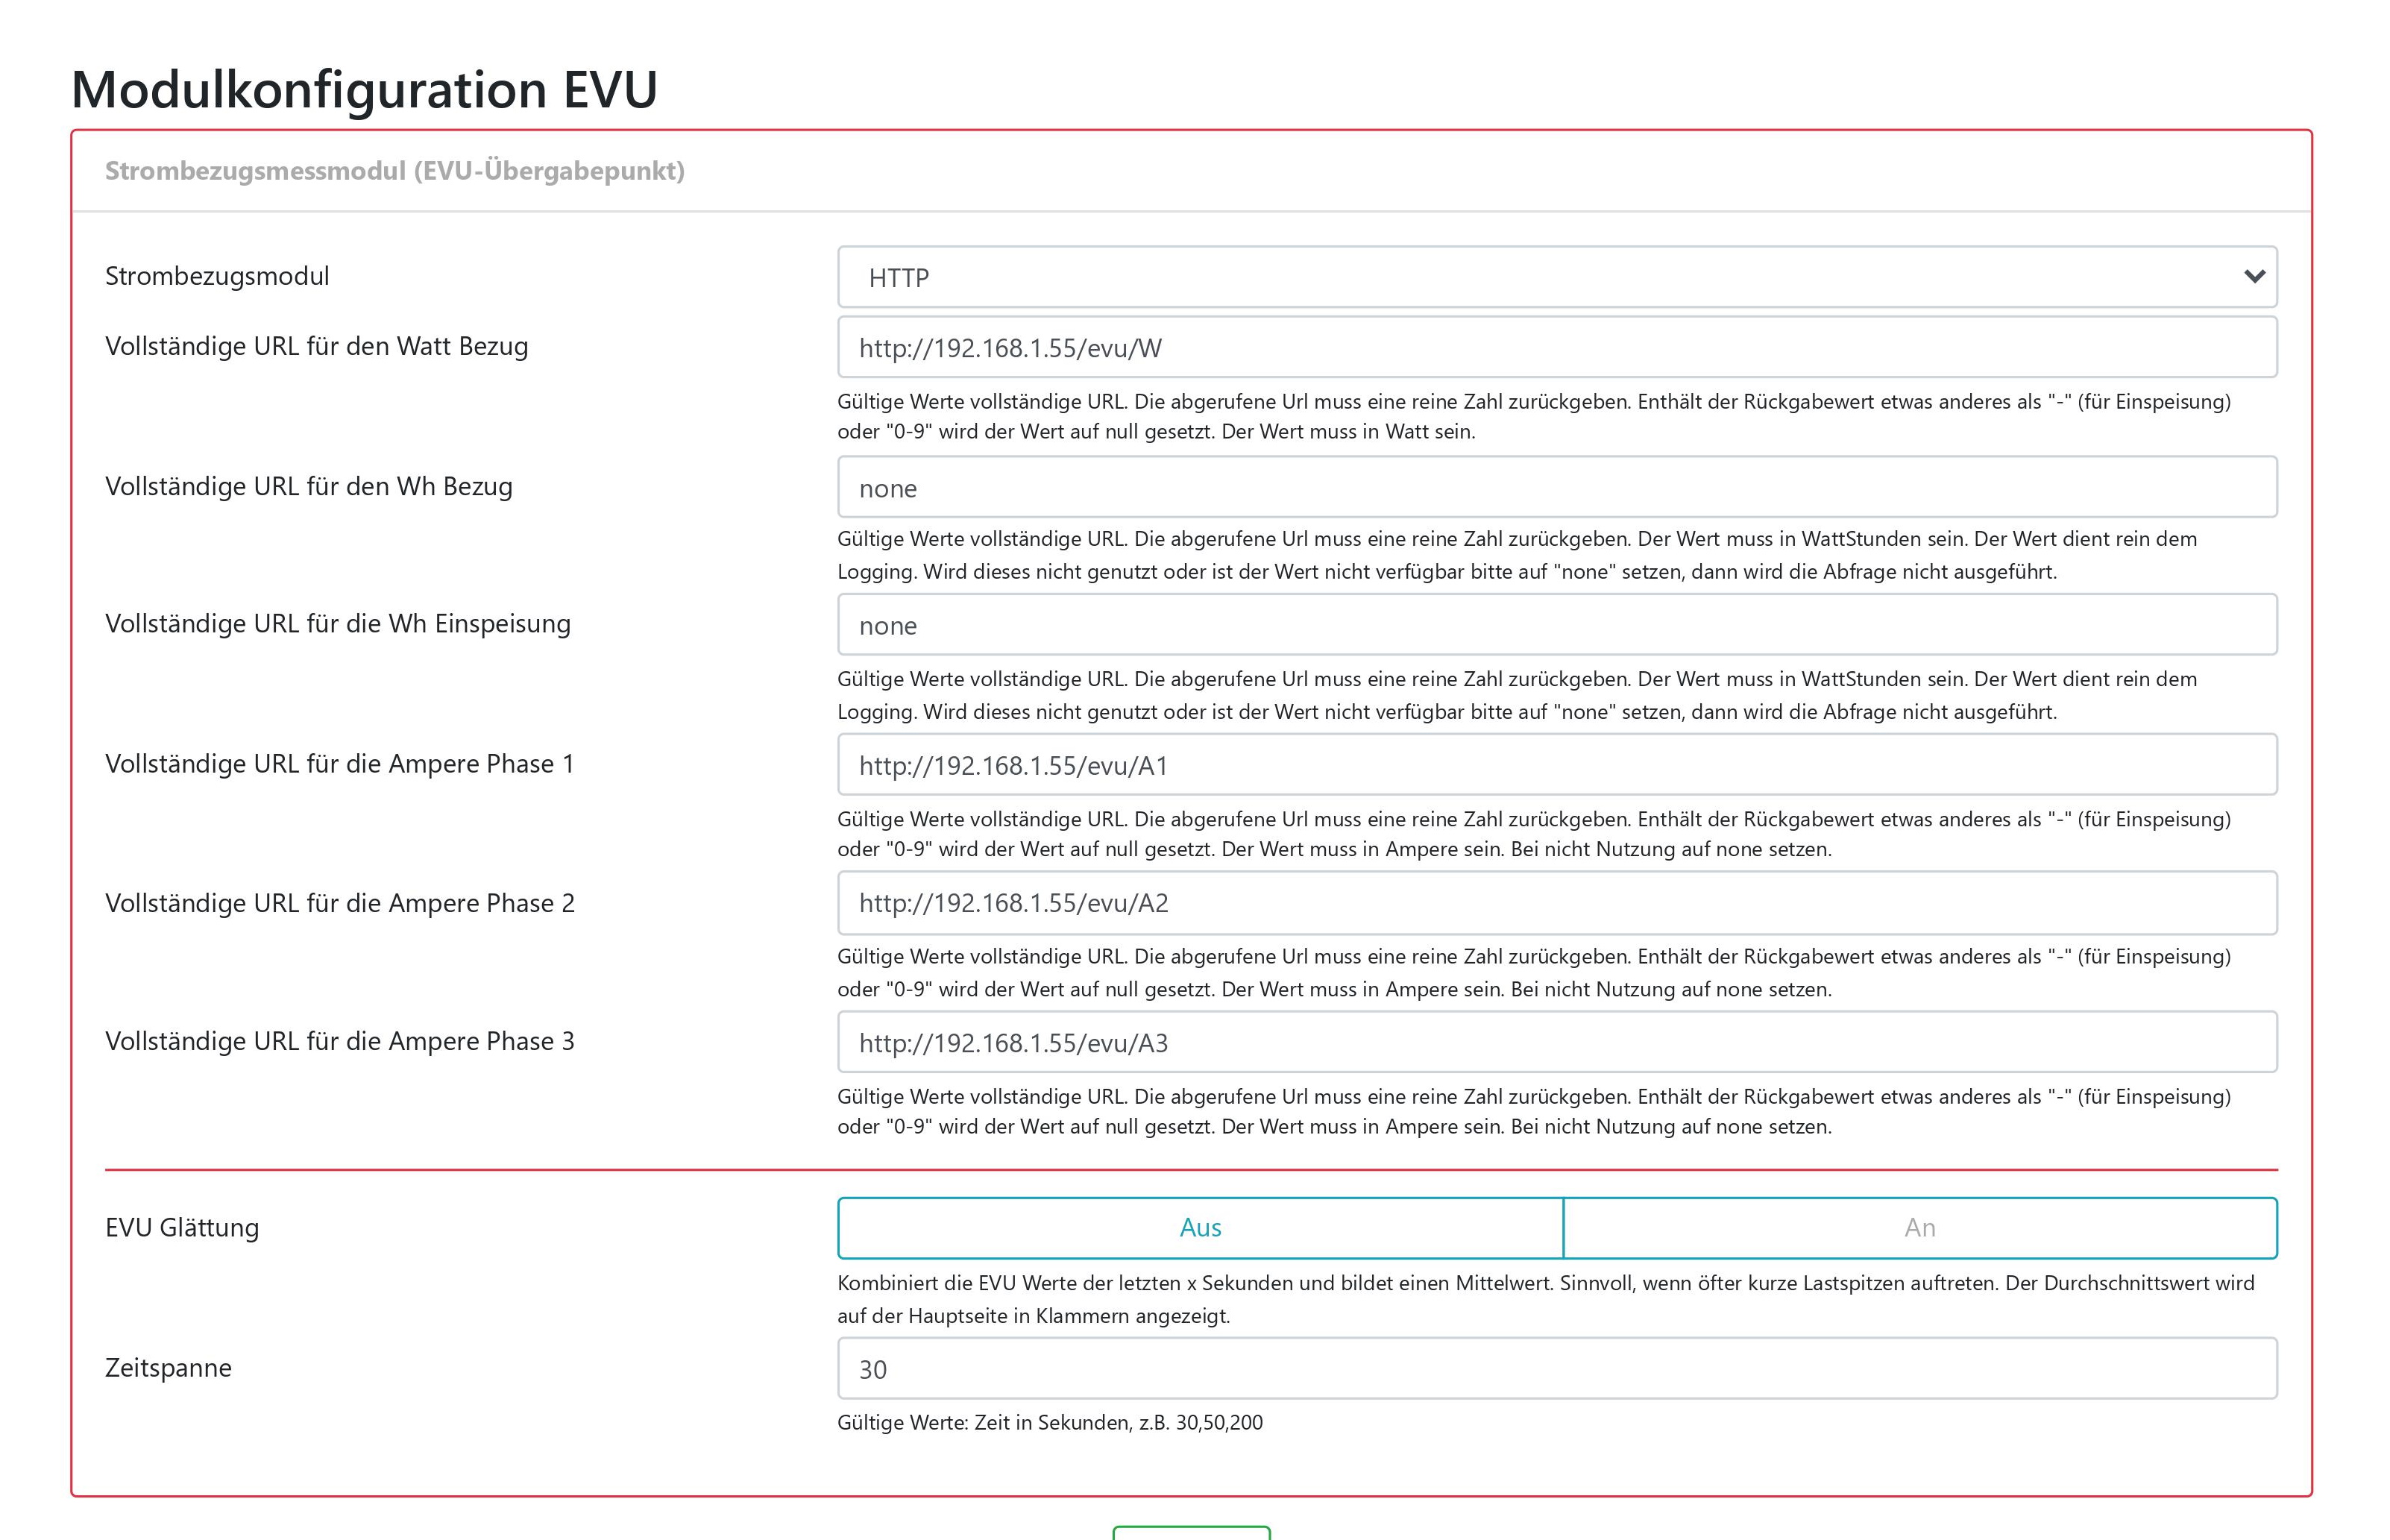
Task: Edit the Ampere Phase 1 URL field
Action: 1556,765
